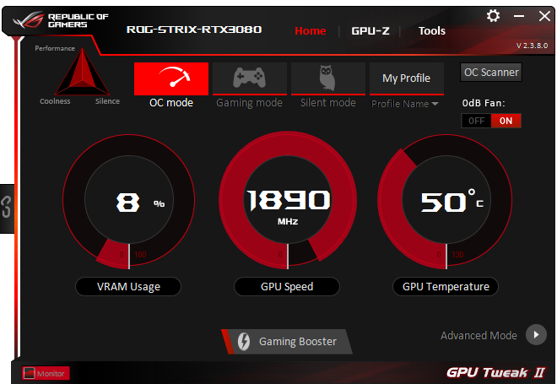The width and height of the screenshot is (557, 384).
Task: Click the GPU Temperature label
Action: pos(446,287)
